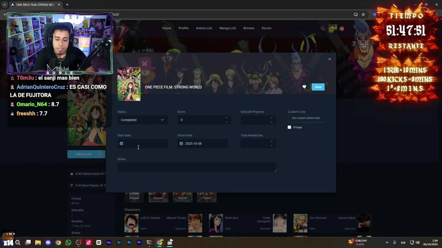
Task: Show hidden system tray icons
Action: (x=387, y=242)
